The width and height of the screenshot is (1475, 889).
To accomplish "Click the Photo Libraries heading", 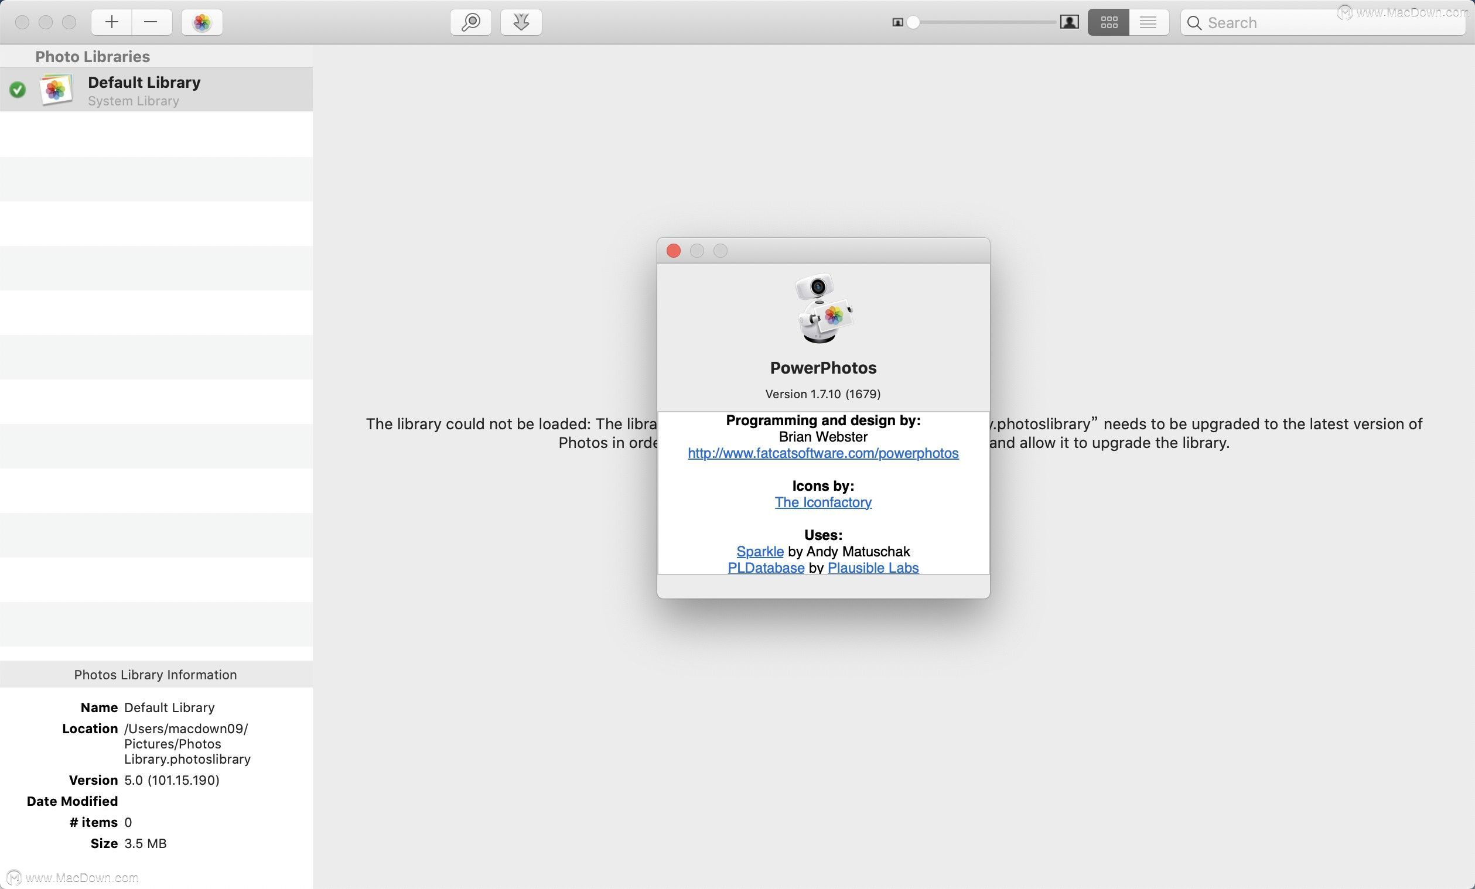I will [93, 56].
